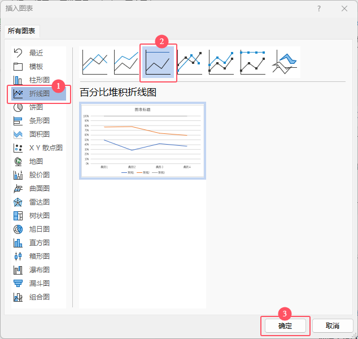Open the Templates (模板) category
The image size is (358, 339).
[x=38, y=67]
